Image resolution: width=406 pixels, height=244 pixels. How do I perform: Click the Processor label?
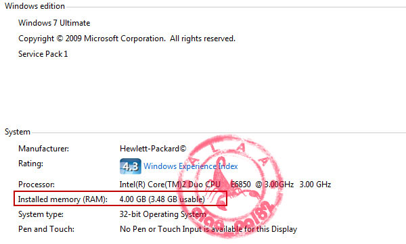(37, 185)
